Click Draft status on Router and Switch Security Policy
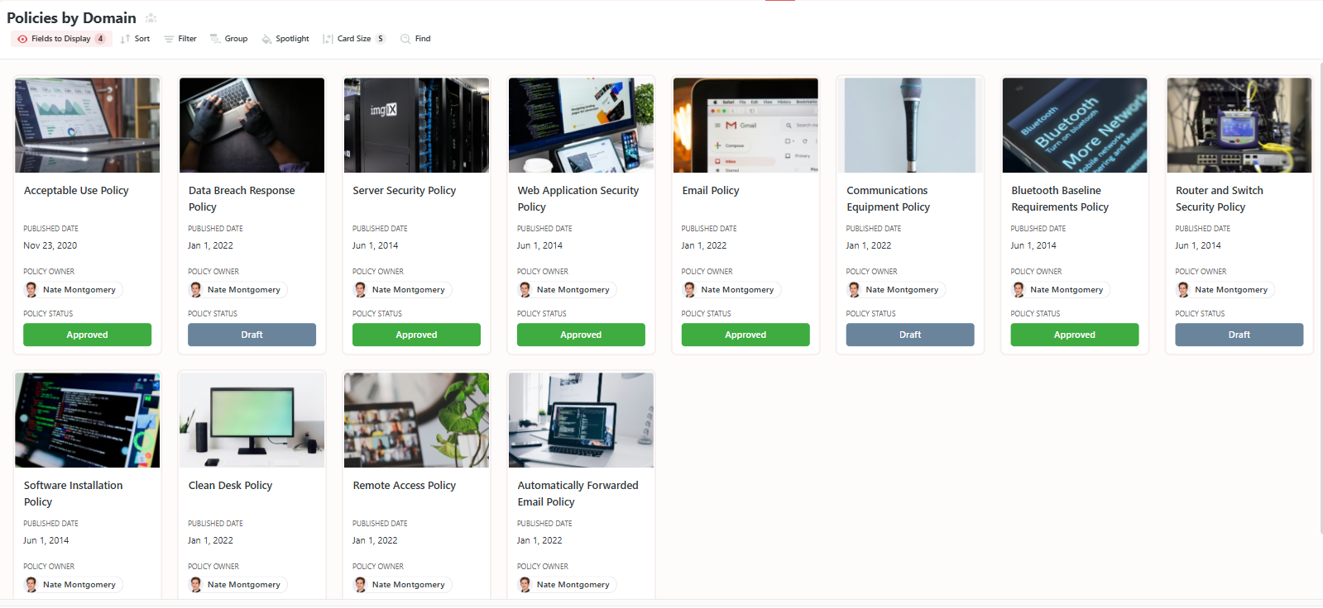Viewport: 1323px width, 608px height. coord(1239,335)
